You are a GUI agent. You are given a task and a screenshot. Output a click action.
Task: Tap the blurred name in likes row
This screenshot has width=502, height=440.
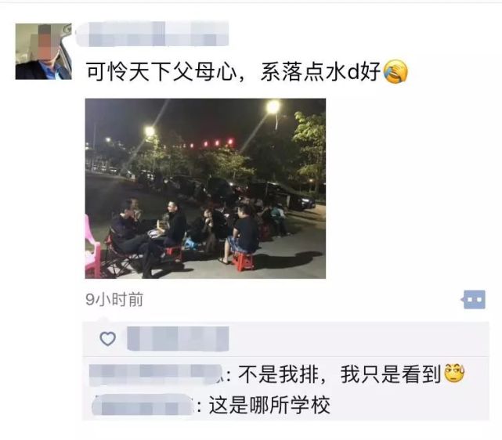point(178,338)
